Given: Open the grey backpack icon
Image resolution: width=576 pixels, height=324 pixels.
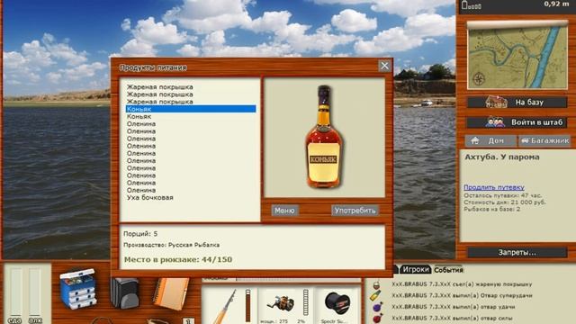Looking at the screenshot, I should click(124, 292).
